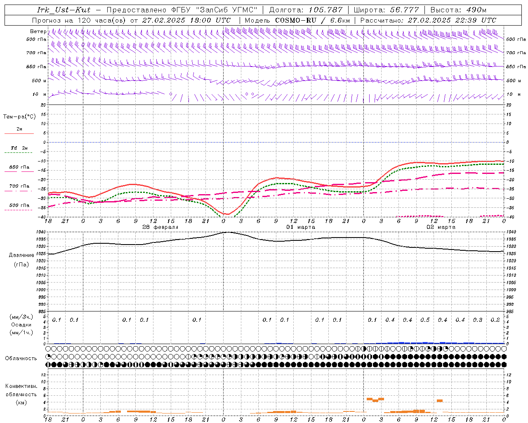Viewport: 528px width, 423px height.
Task: Click the '(мм/1ч.)' precipitation unit label
Action: 21,332
